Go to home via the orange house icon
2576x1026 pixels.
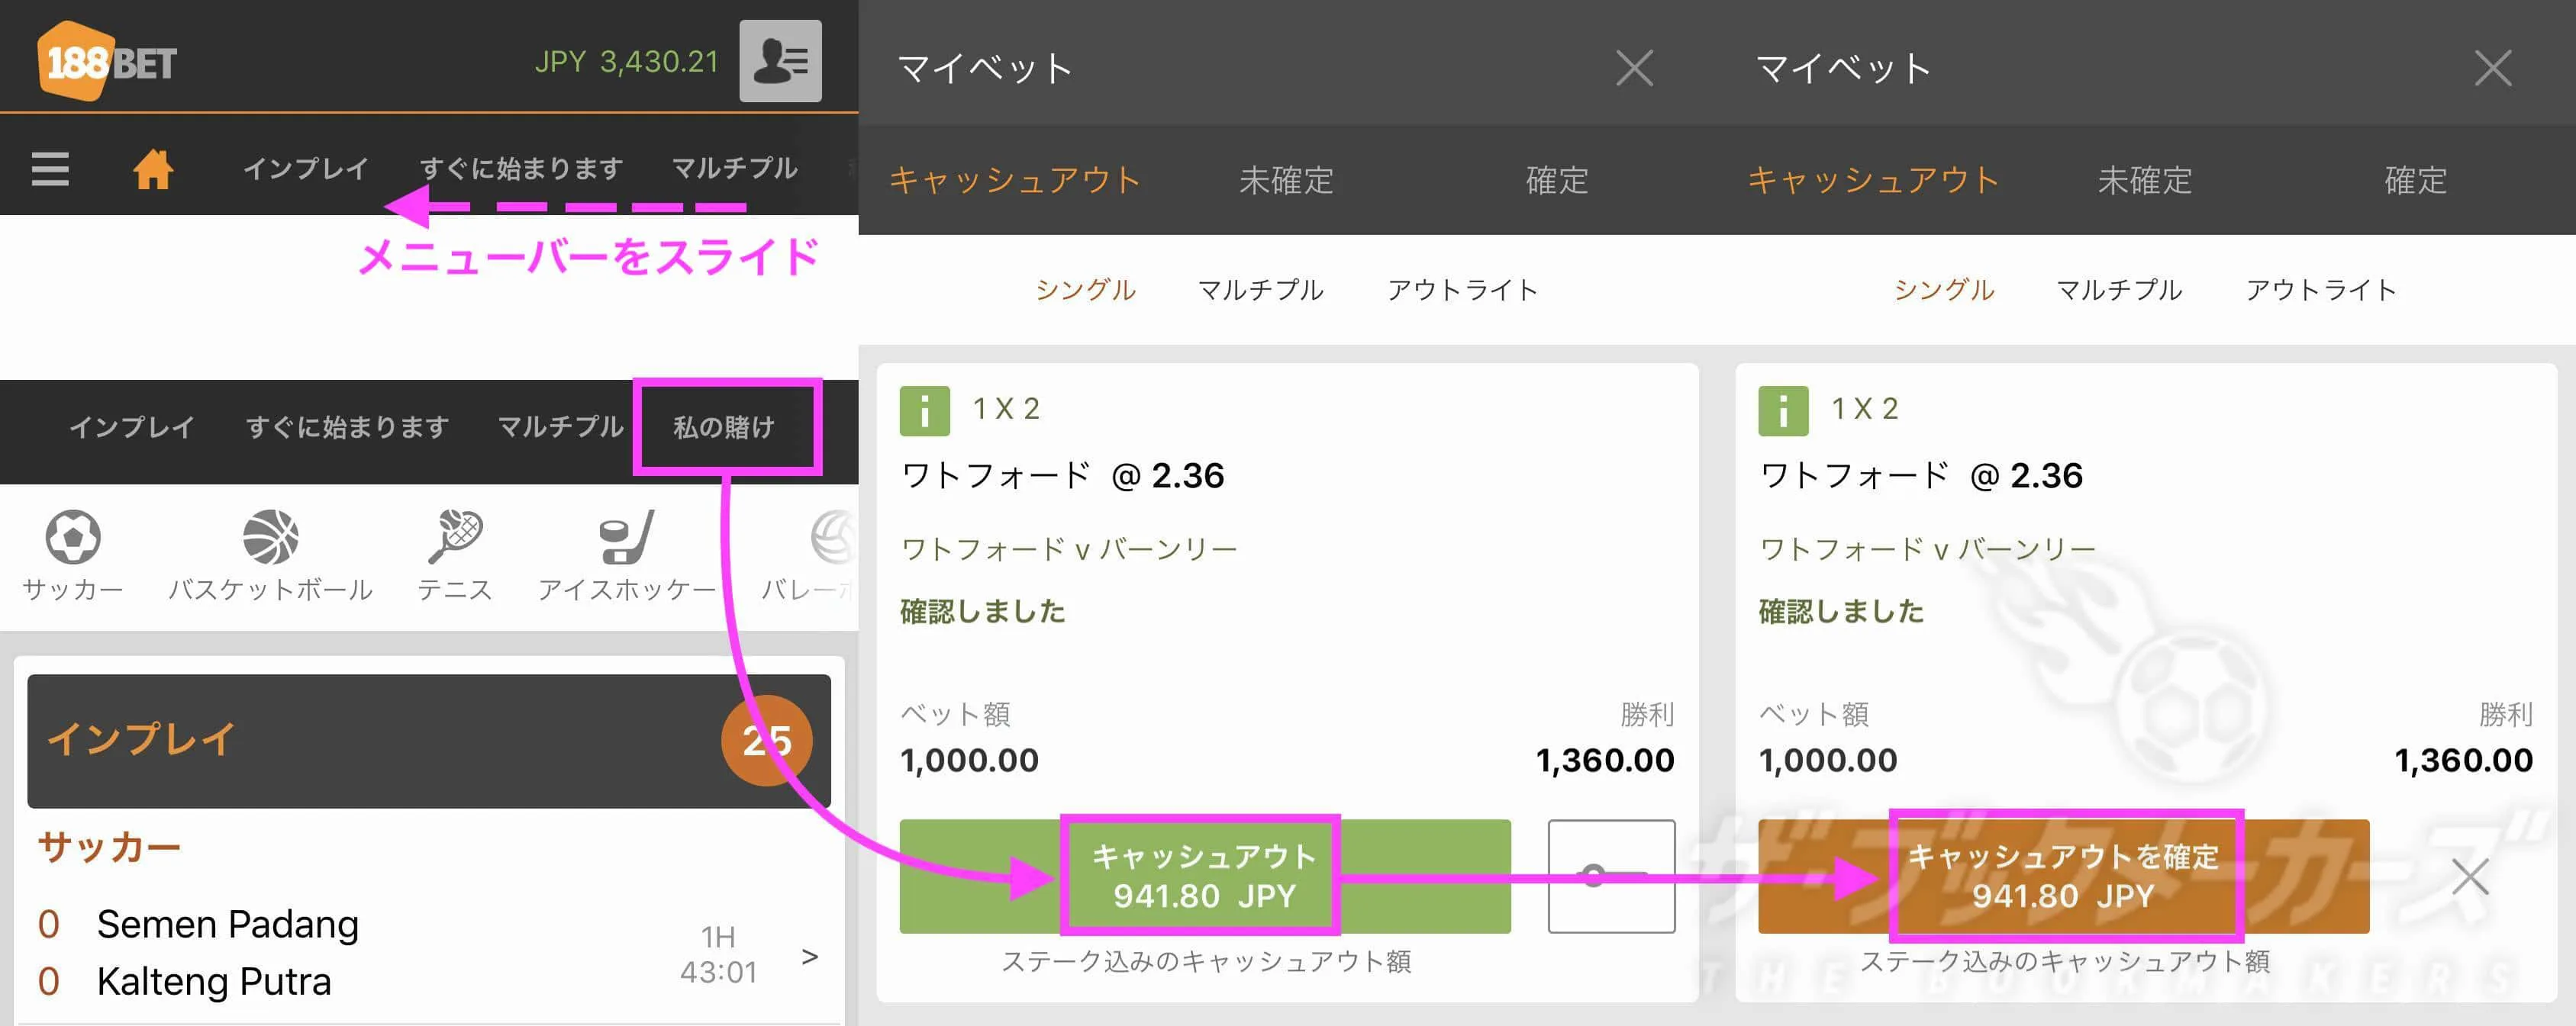pyautogui.click(x=153, y=168)
